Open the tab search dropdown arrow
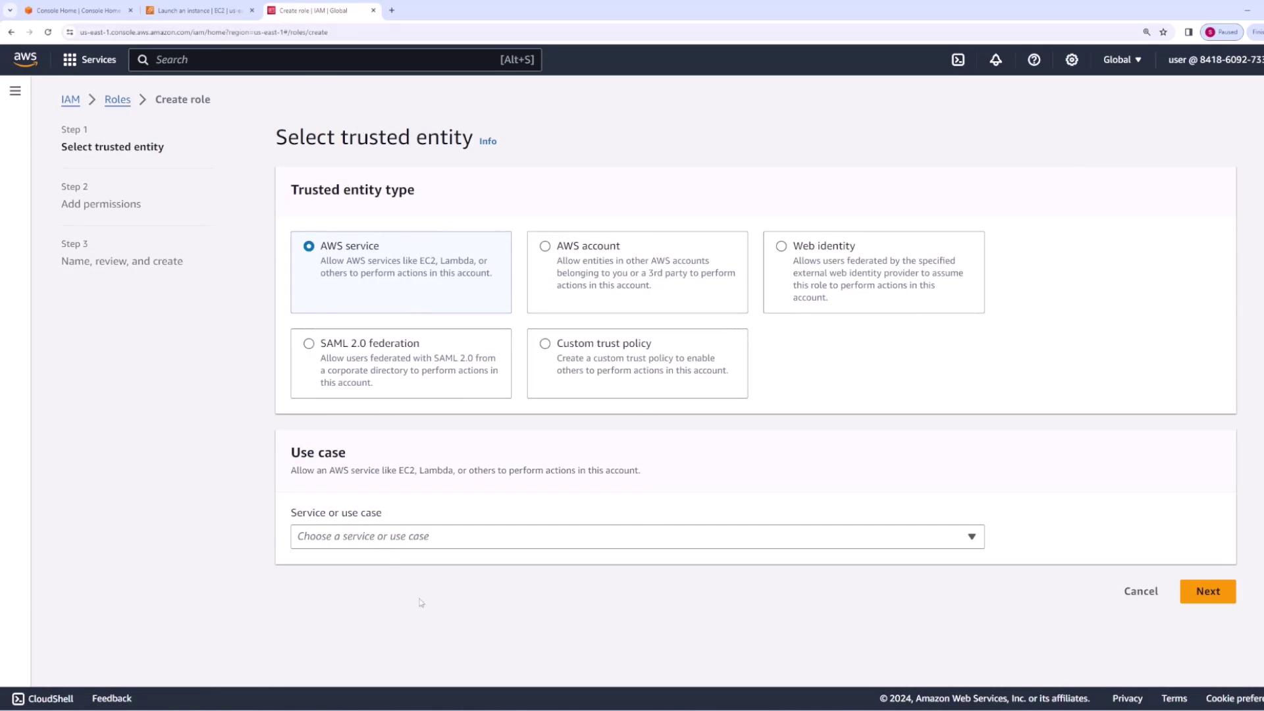This screenshot has height=711, width=1264. click(10, 11)
